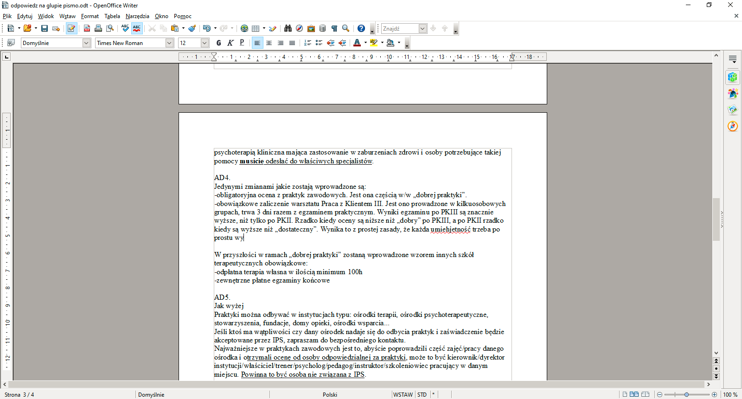Screen dimensions: 742x399
Task: Open the Undo history dropdown arrow
Action: click(215, 28)
